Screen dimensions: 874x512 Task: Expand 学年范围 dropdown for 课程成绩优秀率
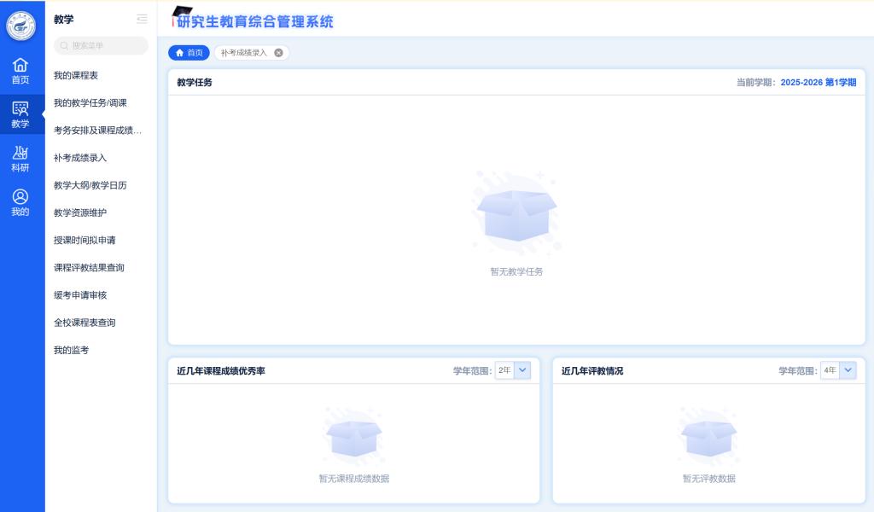click(x=522, y=370)
